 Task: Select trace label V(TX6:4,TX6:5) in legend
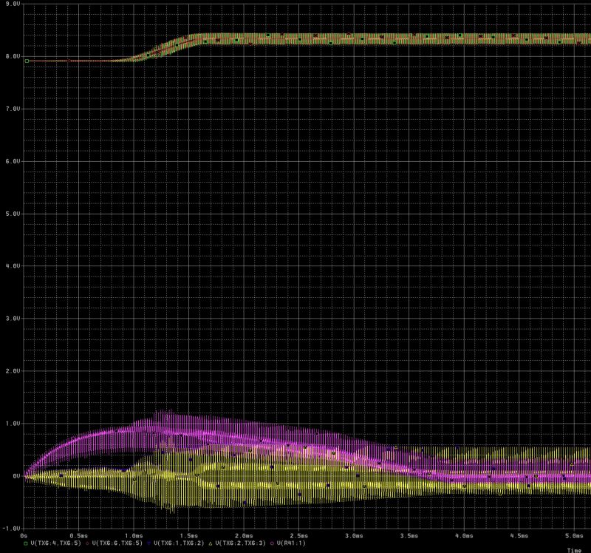56,543
